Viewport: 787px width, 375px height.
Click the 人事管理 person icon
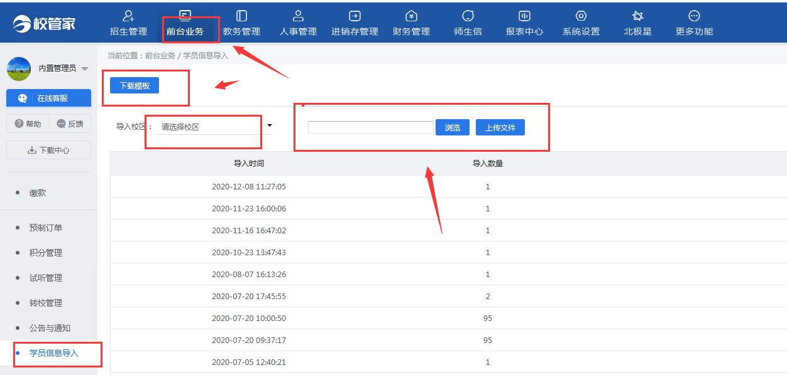[x=298, y=16]
